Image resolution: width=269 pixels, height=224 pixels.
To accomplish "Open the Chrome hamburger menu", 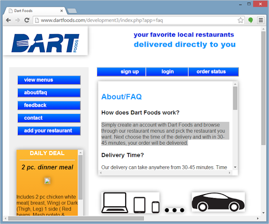I will [x=261, y=20].
